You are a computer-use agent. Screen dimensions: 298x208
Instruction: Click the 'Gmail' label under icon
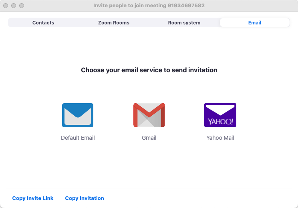pos(149,138)
